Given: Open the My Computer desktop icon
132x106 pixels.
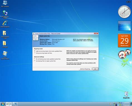Looking at the screenshot, I should pos(5,4).
